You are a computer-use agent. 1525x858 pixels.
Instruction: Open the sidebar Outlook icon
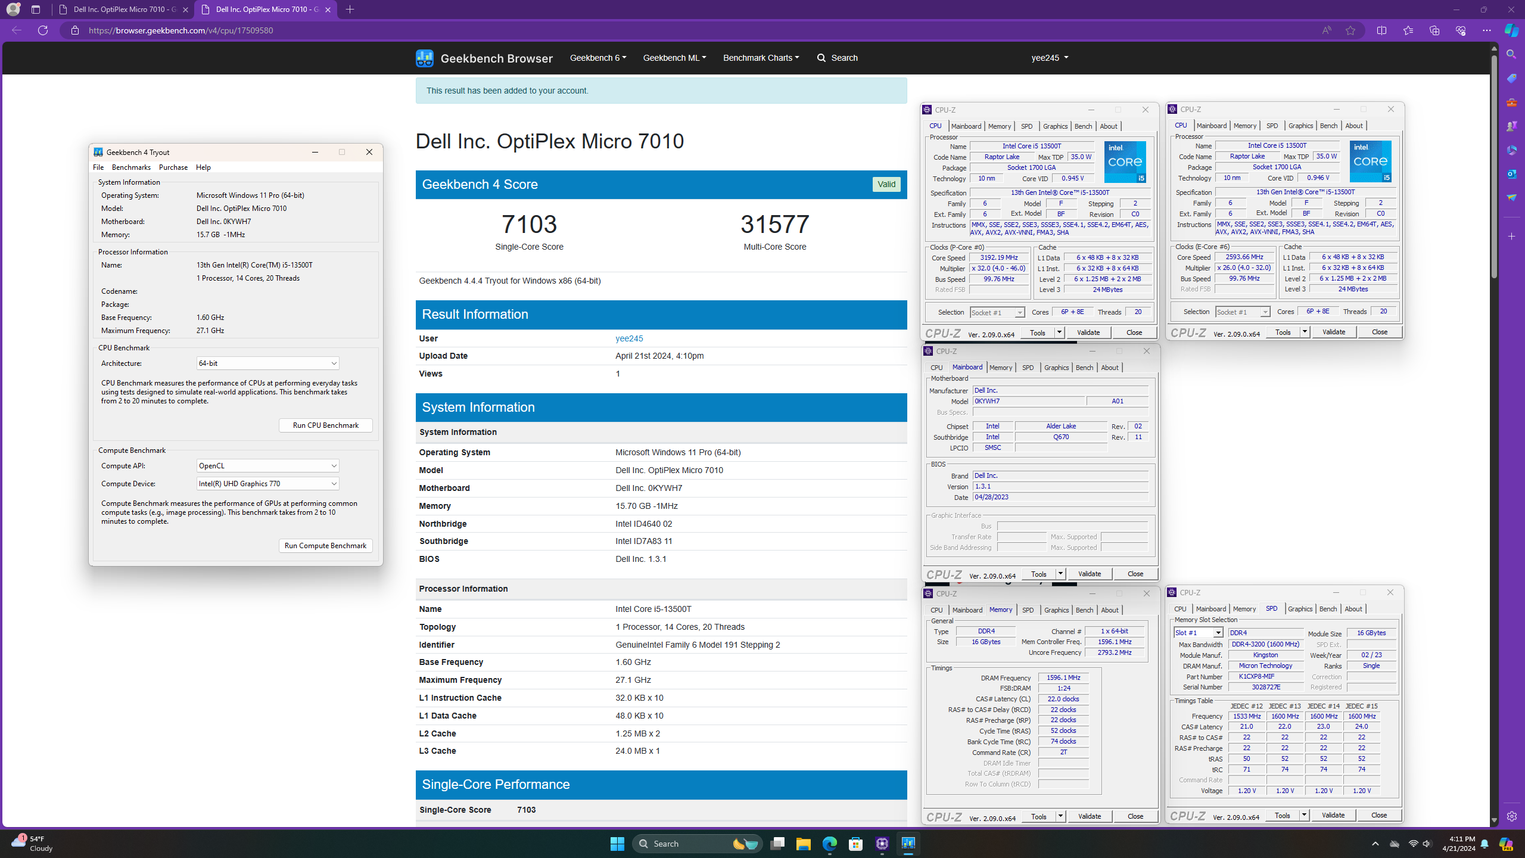click(x=1511, y=173)
